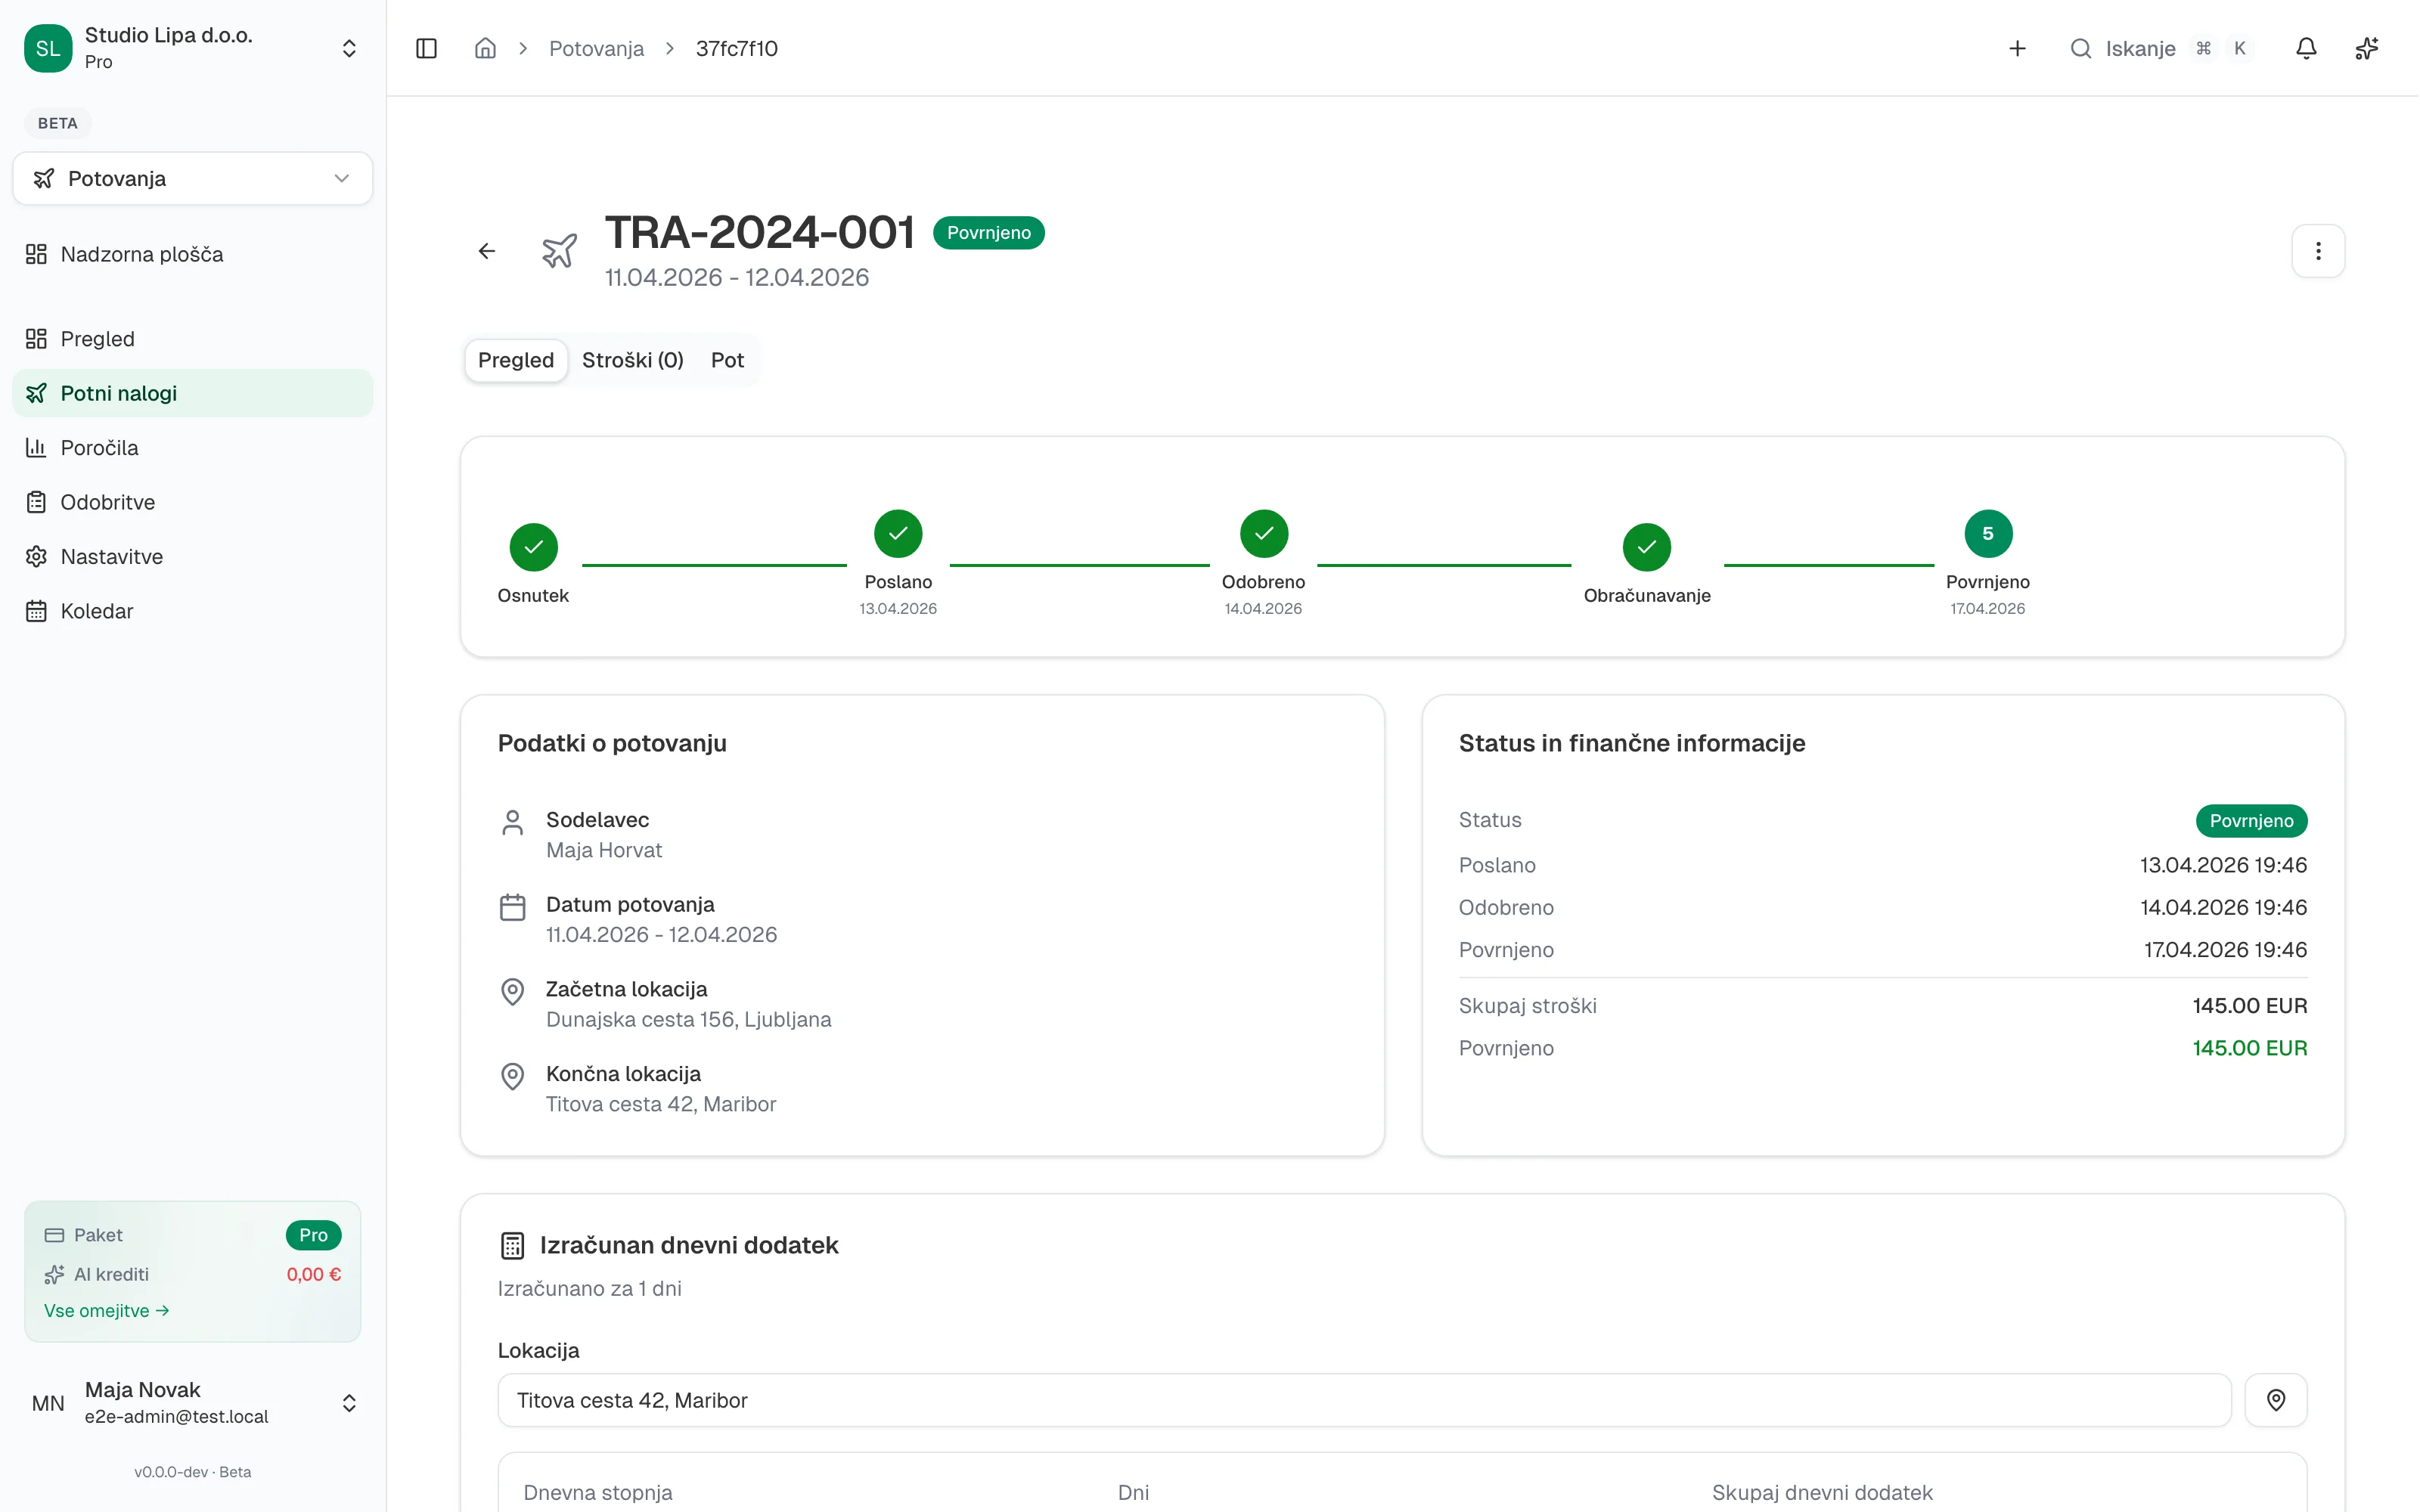Click the 37fc7f10 breadcrumb item
Screen dimensions: 2420x1512
coord(737,48)
